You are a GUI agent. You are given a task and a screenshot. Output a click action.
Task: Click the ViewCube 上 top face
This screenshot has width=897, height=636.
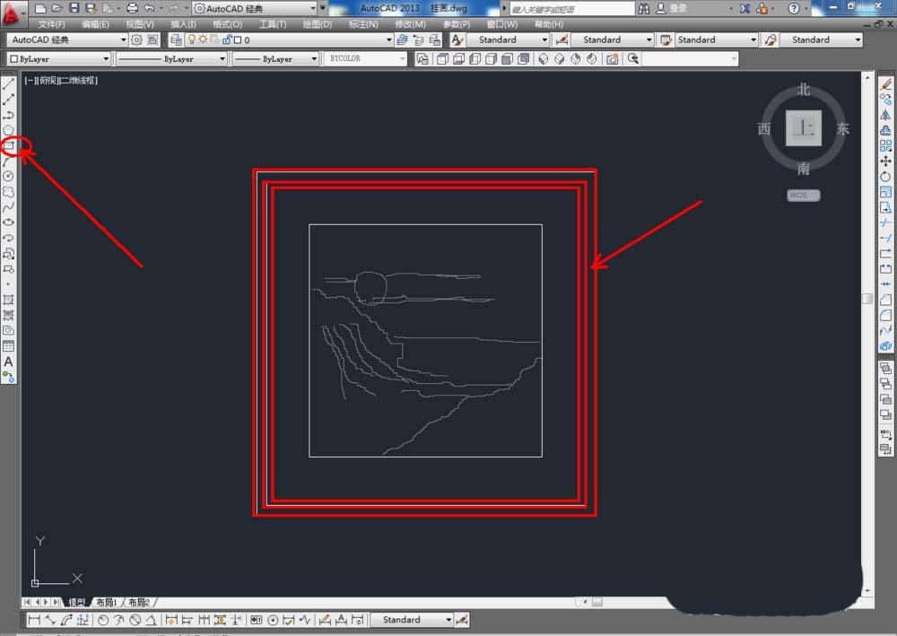803,128
